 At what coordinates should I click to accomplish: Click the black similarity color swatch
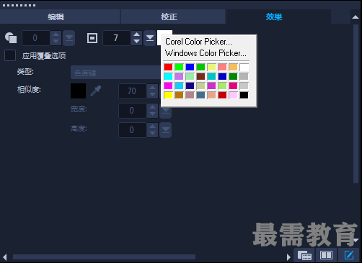[x=78, y=91]
